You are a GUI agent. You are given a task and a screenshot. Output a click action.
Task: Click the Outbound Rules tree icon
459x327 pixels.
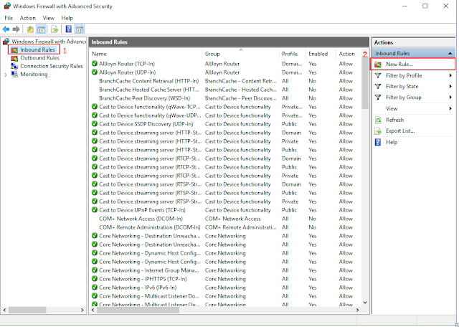coord(14,58)
